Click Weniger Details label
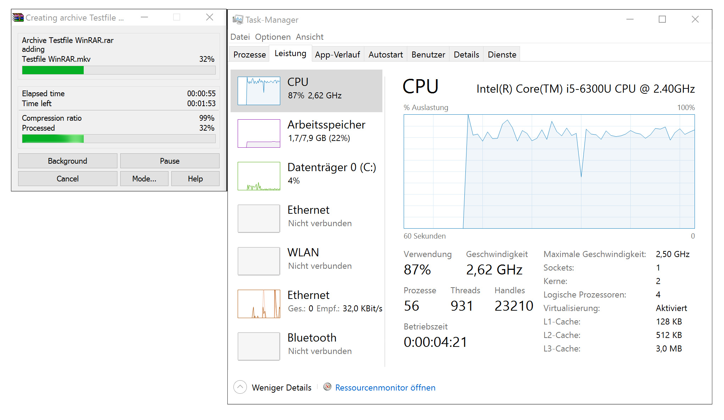The height and width of the screenshot is (420, 724). coord(282,387)
